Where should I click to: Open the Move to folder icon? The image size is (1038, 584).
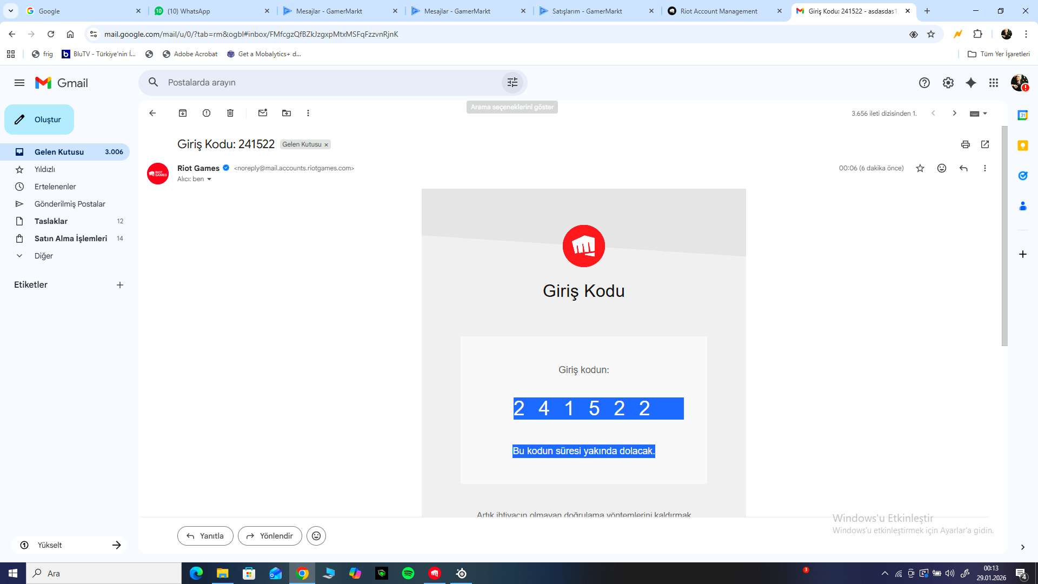[287, 113]
